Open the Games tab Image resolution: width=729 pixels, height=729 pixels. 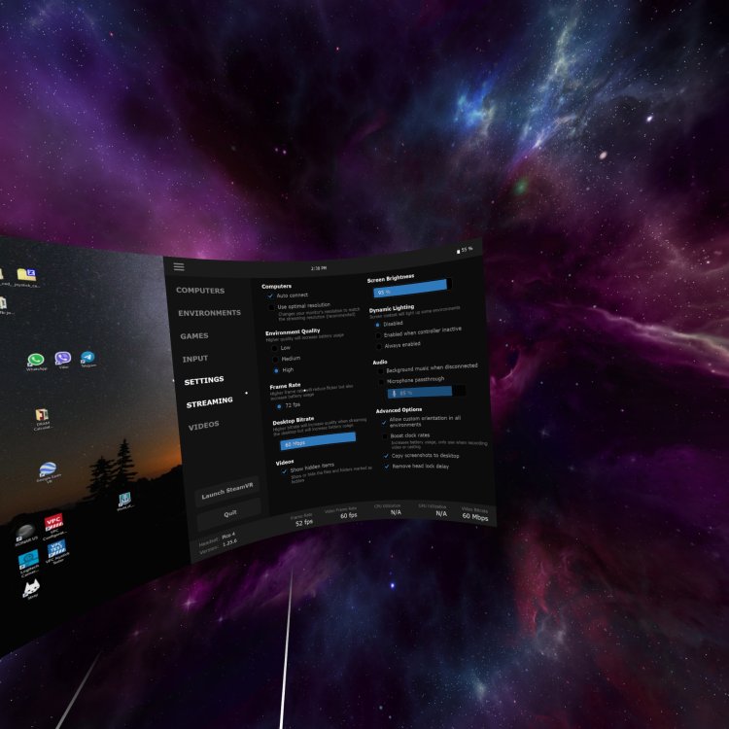point(194,335)
